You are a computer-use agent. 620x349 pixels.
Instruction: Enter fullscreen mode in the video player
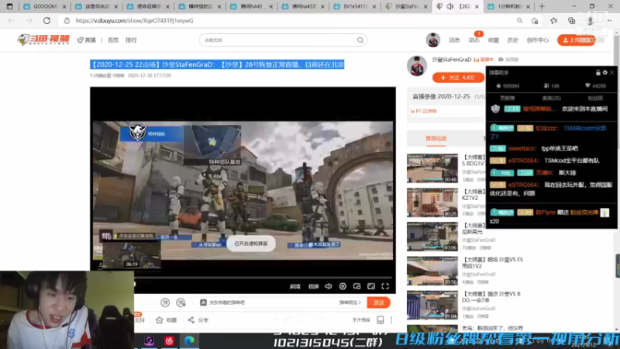385,286
